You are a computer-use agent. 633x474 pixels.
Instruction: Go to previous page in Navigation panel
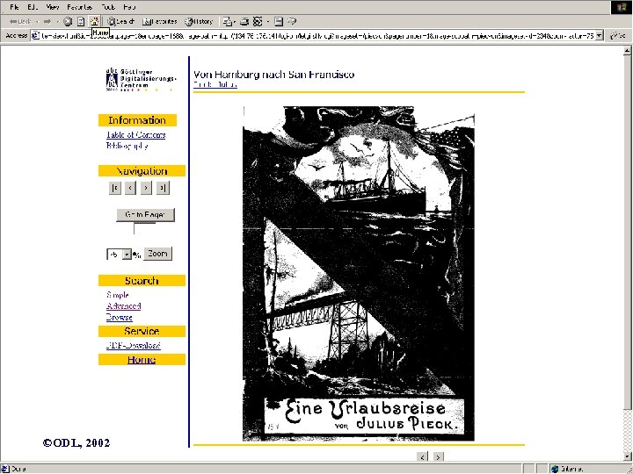(130, 188)
